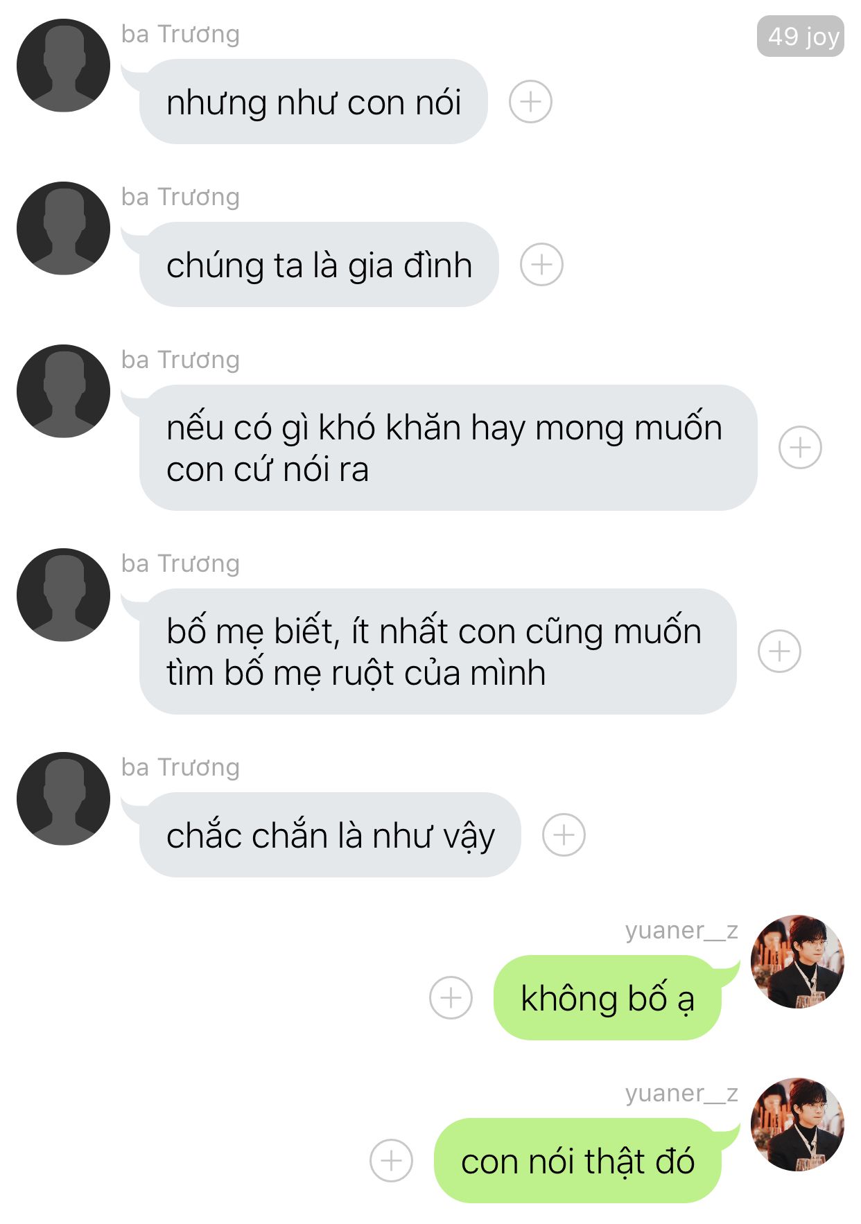Select the "chúng ta là gia đình" bubble
861x1224 pixels.
[x=319, y=265]
